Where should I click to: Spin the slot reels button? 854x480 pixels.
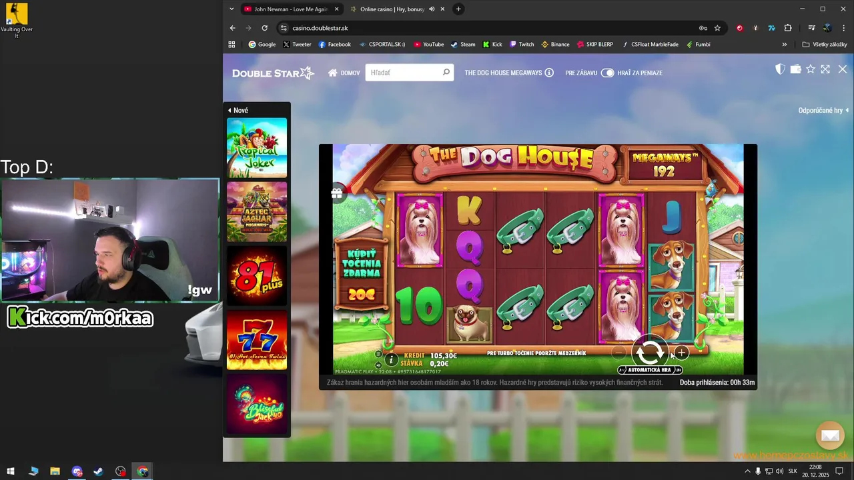[x=649, y=352]
